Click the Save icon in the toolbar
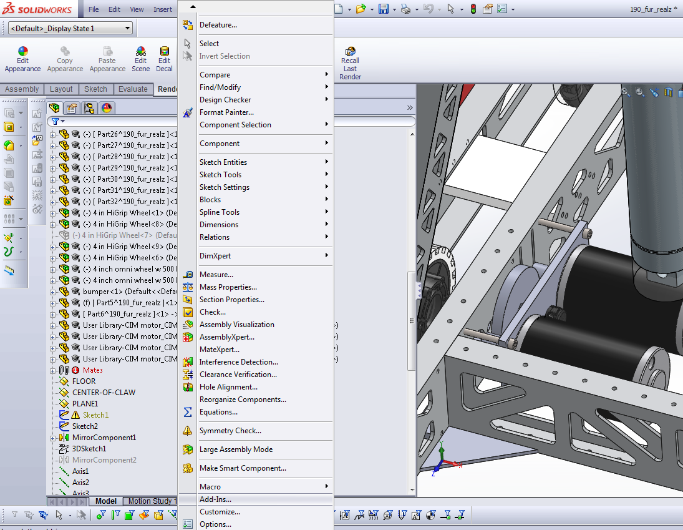 pos(384,9)
